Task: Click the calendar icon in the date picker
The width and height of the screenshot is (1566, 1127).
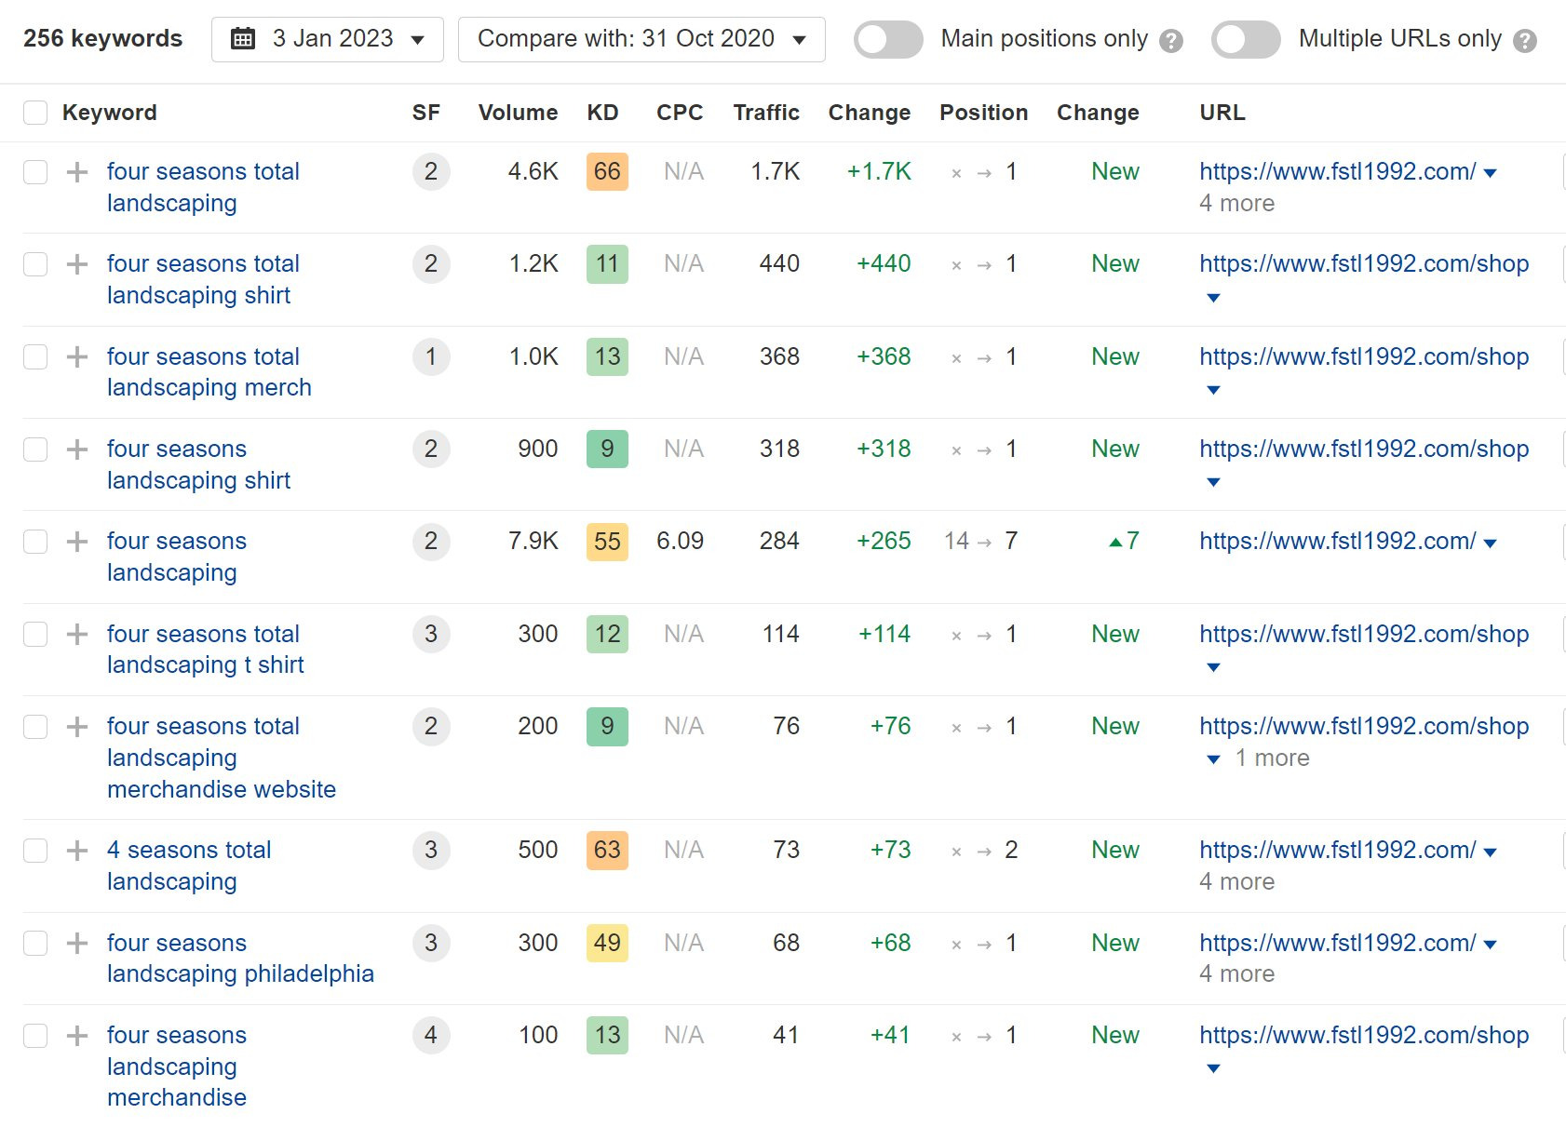Action: [244, 38]
